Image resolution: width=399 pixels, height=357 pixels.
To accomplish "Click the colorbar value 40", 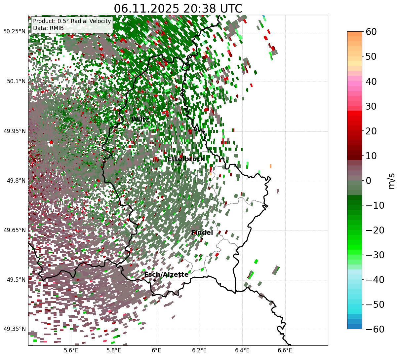I will point(371,81).
